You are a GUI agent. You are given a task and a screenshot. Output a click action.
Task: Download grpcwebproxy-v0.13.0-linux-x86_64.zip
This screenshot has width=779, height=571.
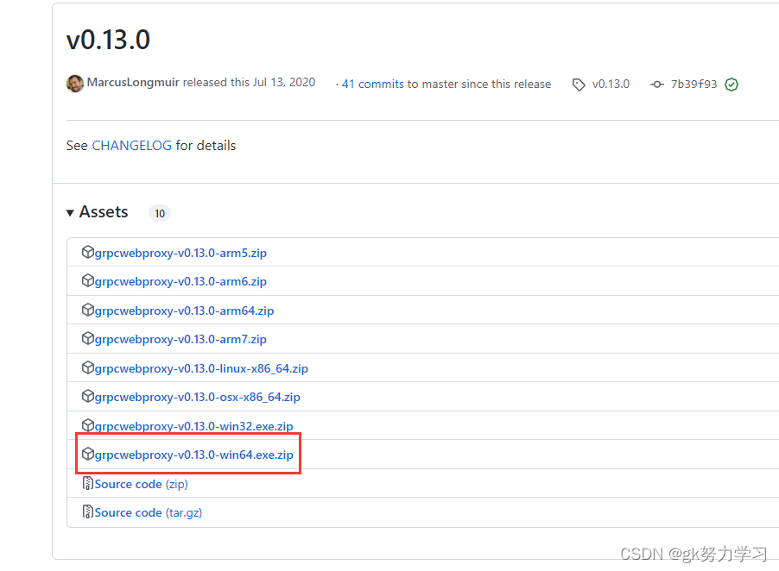[x=201, y=368]
